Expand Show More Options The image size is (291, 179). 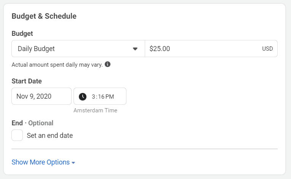click(43, 162)
